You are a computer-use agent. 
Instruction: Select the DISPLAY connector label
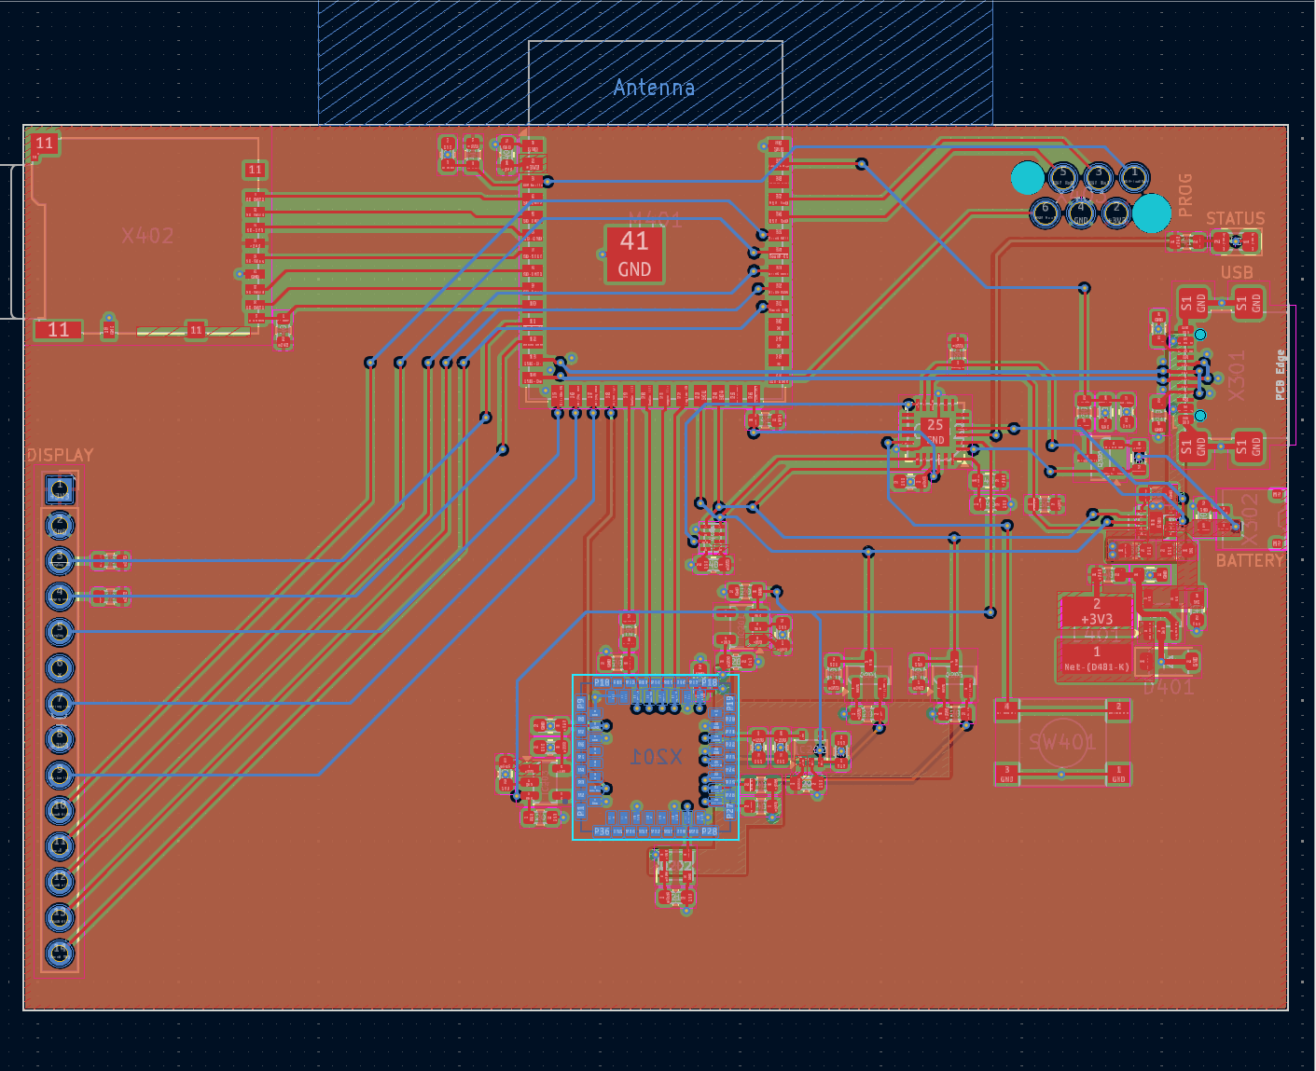[60, 455]
